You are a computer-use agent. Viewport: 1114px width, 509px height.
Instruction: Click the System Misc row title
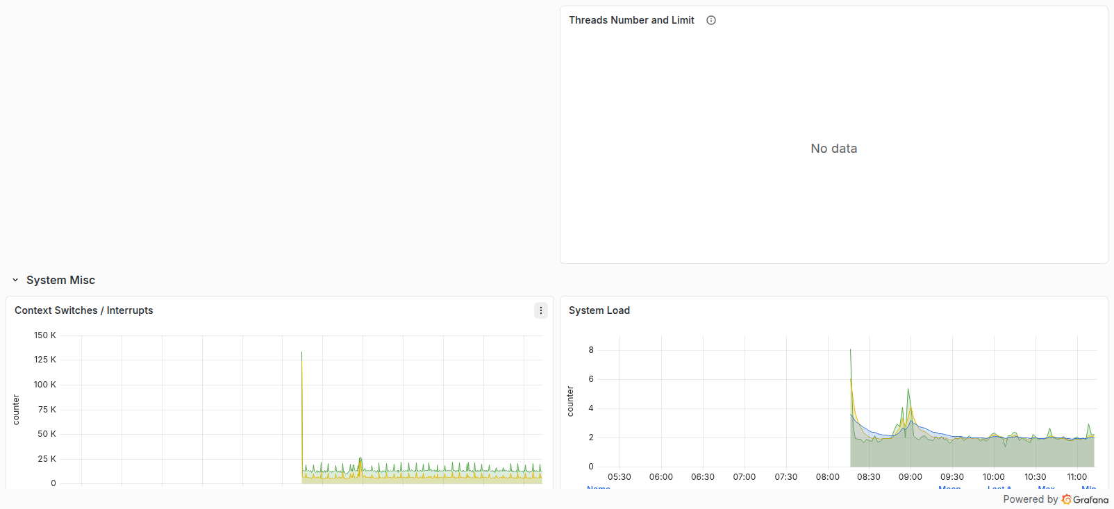coord(60,280)
